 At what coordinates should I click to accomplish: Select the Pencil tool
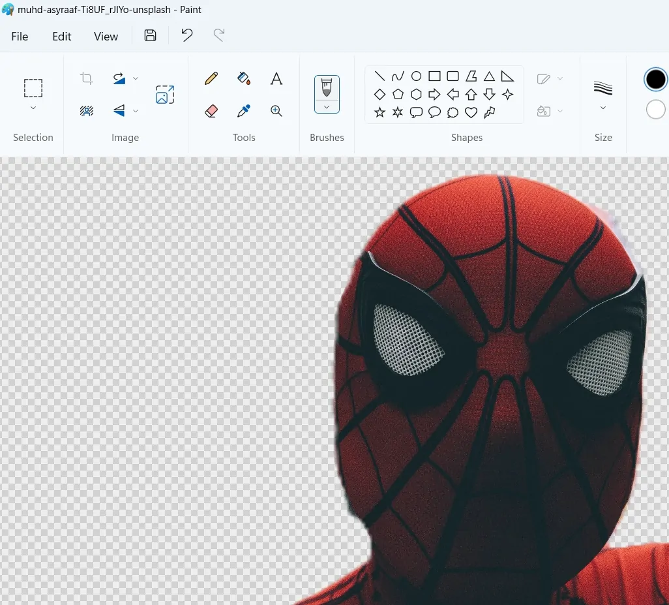[x=211, y=78]
